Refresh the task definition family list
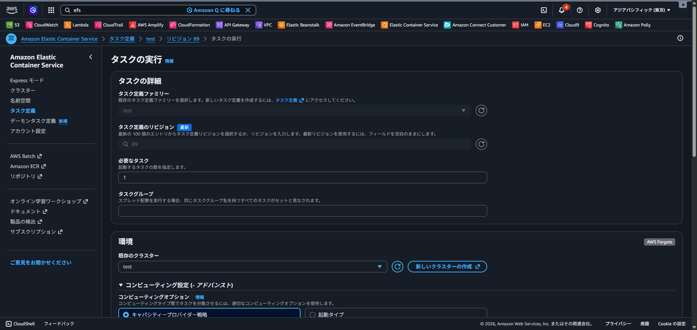The width and height of the screenshot is (697, 330). tap(481, 110)
